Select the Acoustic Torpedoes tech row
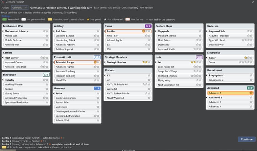 [x=230, y=36]
